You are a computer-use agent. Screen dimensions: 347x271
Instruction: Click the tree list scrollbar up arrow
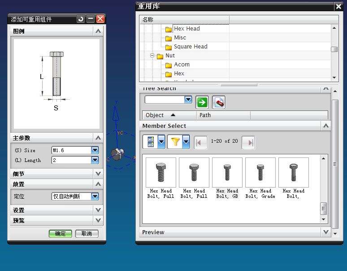[x=334, y=28]
